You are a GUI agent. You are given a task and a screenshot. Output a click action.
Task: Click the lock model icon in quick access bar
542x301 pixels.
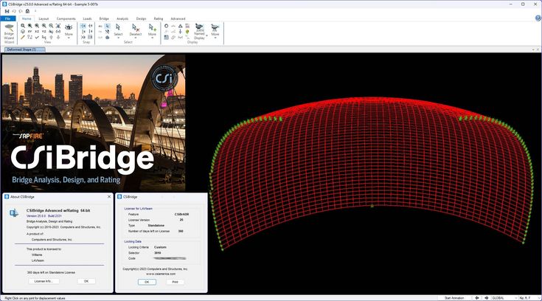tap(28, 11)
